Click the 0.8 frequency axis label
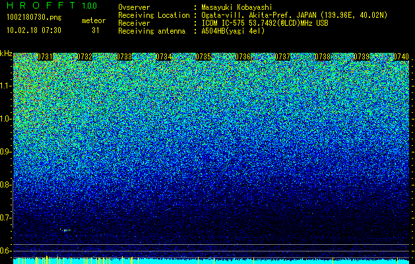Image resolution: width=415 pixels, height=264 pixels. point(6,185)
